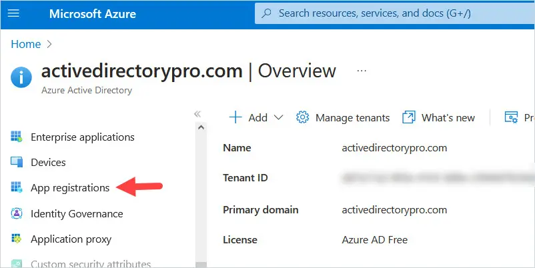Click the sidebar vertical scrollbar track
The image size is (535, 268).
coord(201,197)
